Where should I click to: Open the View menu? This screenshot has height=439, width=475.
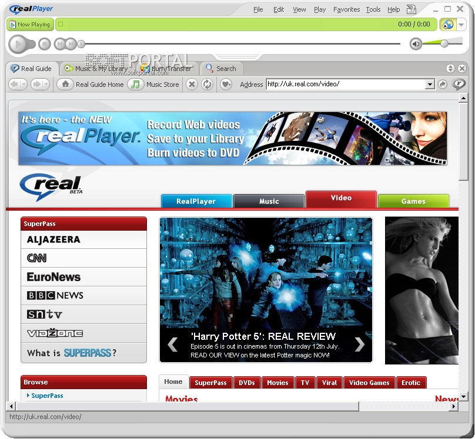299,9
